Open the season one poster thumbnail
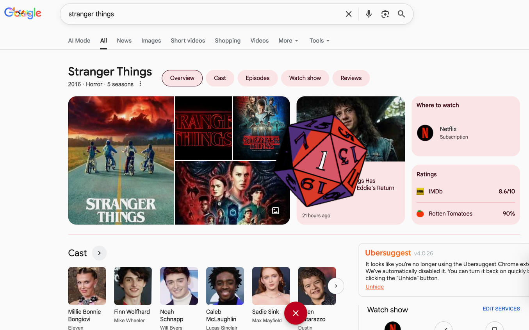Screen dimensions: 529x330 tap(261, 128)
